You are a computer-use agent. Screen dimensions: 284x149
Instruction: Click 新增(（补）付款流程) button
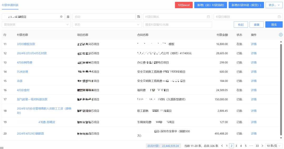pos(210,5)
